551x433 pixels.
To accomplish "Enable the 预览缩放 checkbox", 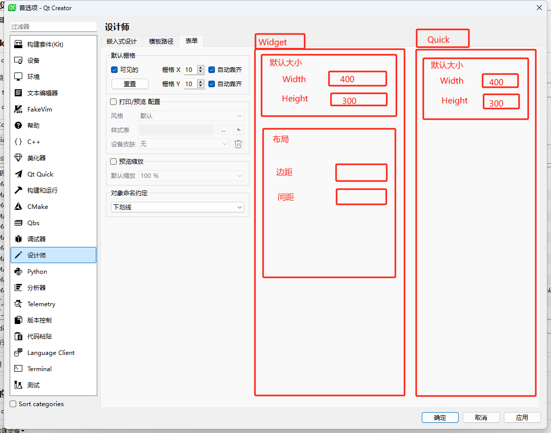I will (113, 161).
